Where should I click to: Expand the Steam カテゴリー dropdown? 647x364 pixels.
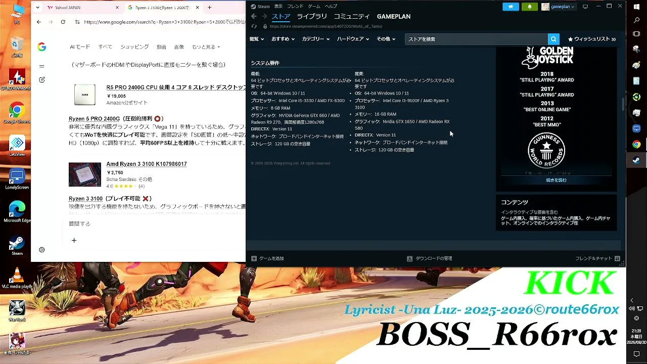(x=316, y=39)
